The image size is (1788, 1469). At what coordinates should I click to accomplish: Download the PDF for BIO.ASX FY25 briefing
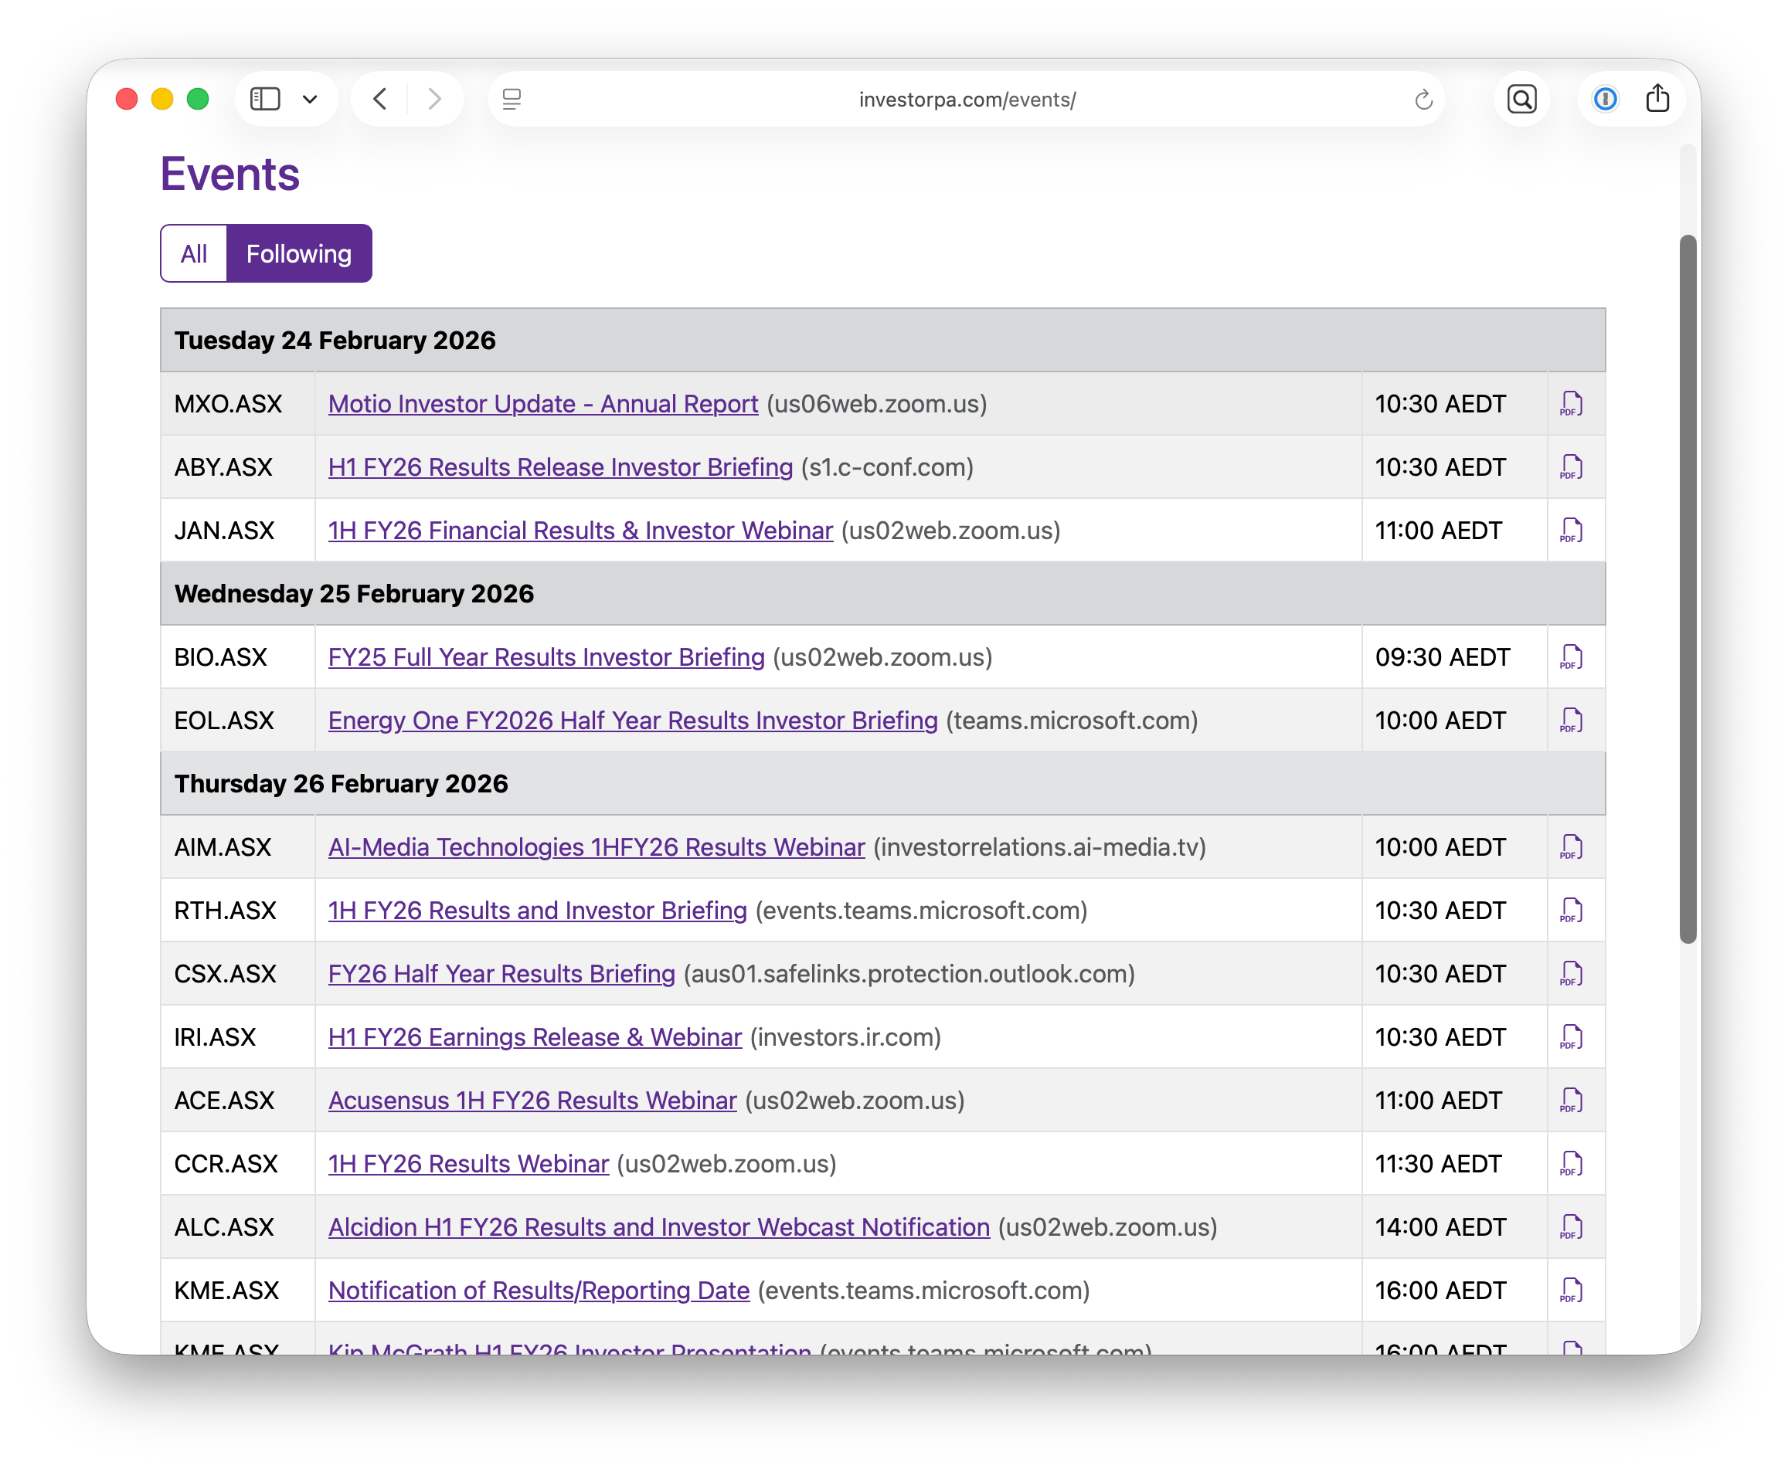coord(1570,656)
